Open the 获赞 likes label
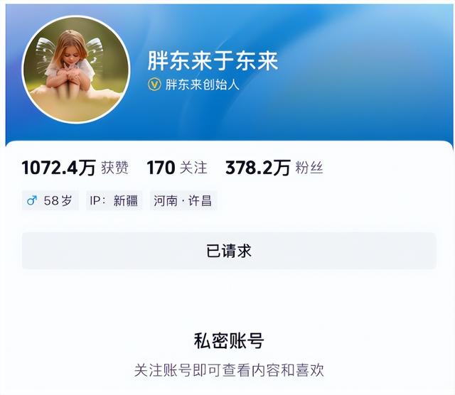Image resolution: width=455 pixels, height=395 pixels. tap(115, 168)
